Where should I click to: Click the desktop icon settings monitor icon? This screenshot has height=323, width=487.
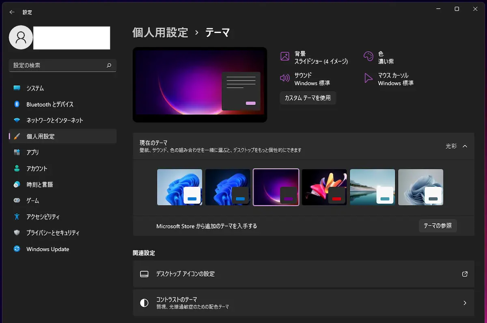[144, 274]
